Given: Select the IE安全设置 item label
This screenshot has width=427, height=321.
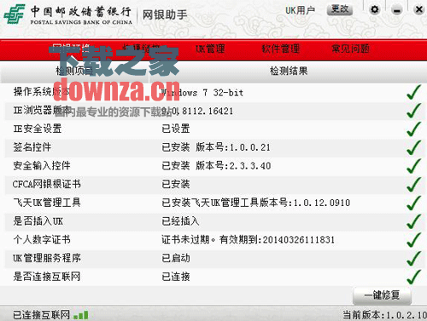Looking at the screenshot, I should 38,129.
